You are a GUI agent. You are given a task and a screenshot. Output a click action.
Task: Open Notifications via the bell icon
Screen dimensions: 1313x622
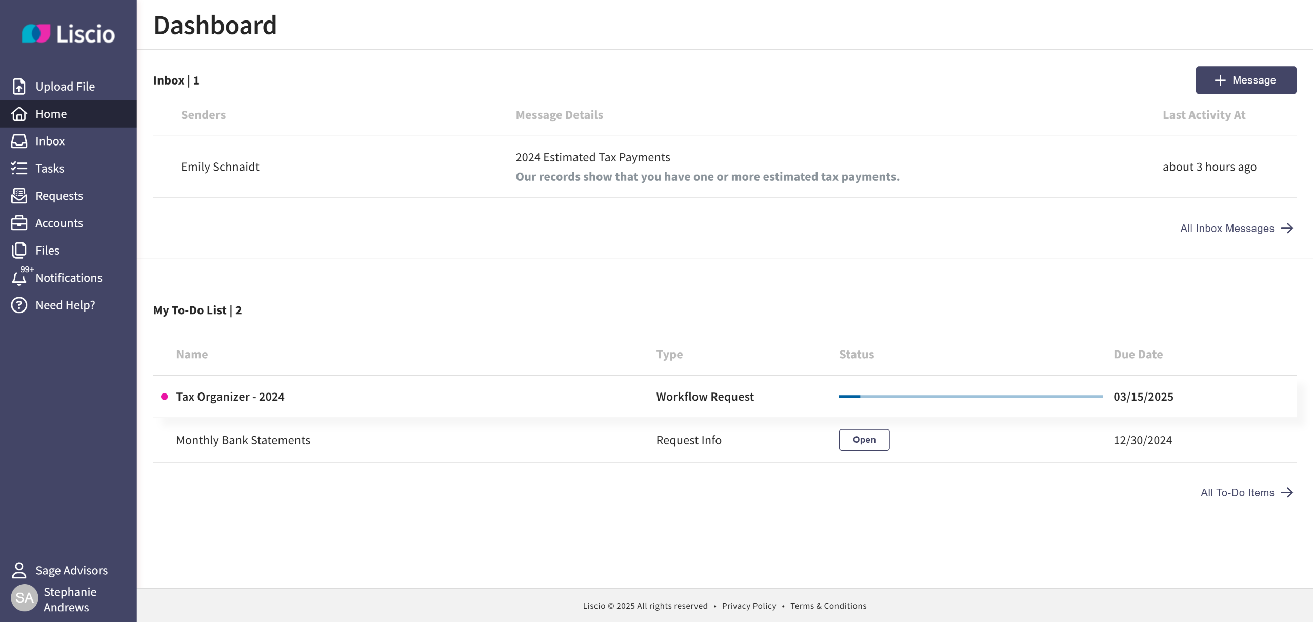(19, 278)
